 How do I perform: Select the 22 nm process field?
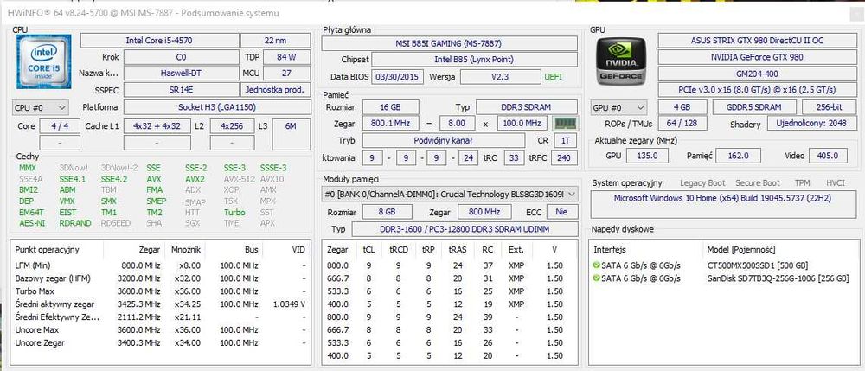(276, 41)
